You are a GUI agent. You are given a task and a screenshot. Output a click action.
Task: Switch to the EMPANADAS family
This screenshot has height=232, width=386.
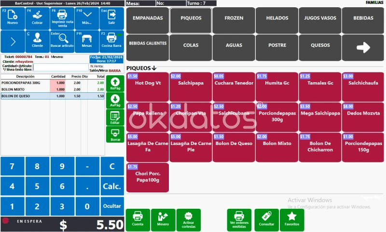tap(148, 18)
